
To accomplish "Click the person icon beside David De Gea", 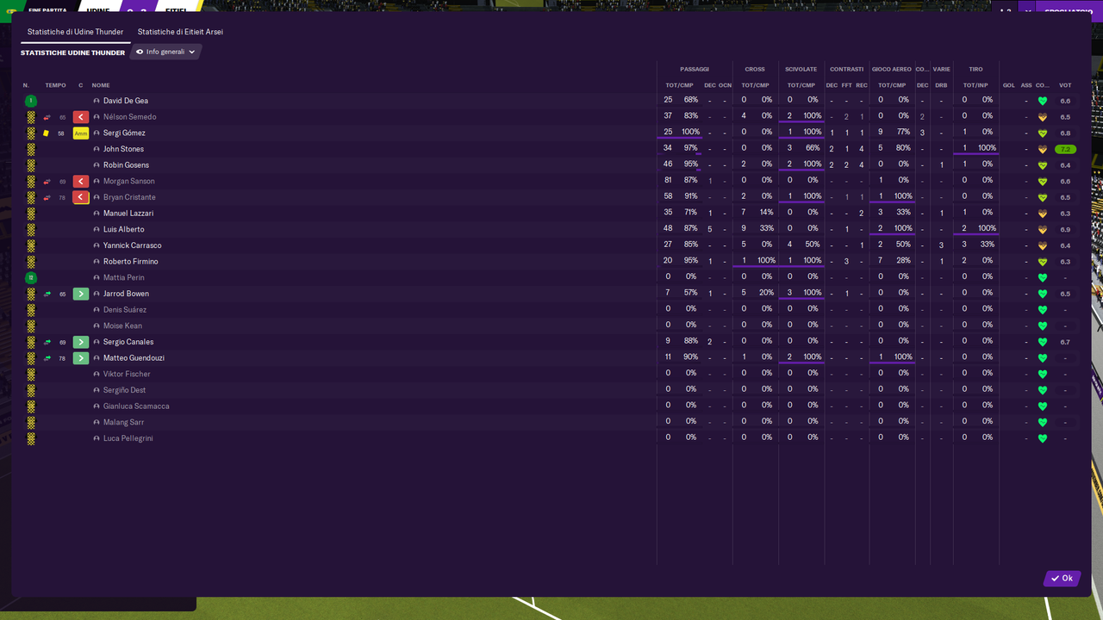I will pyautogui.click(x=97, y=101).
